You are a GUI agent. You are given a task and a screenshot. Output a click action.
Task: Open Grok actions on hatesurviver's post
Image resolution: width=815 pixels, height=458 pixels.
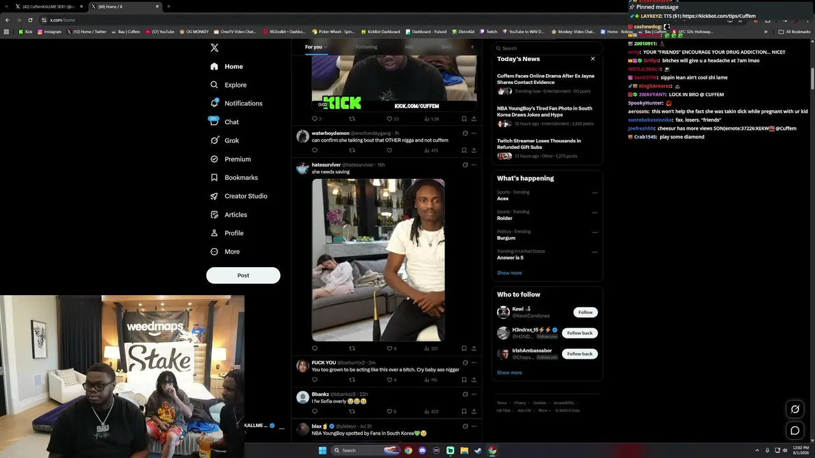click(x=465, y=165)
